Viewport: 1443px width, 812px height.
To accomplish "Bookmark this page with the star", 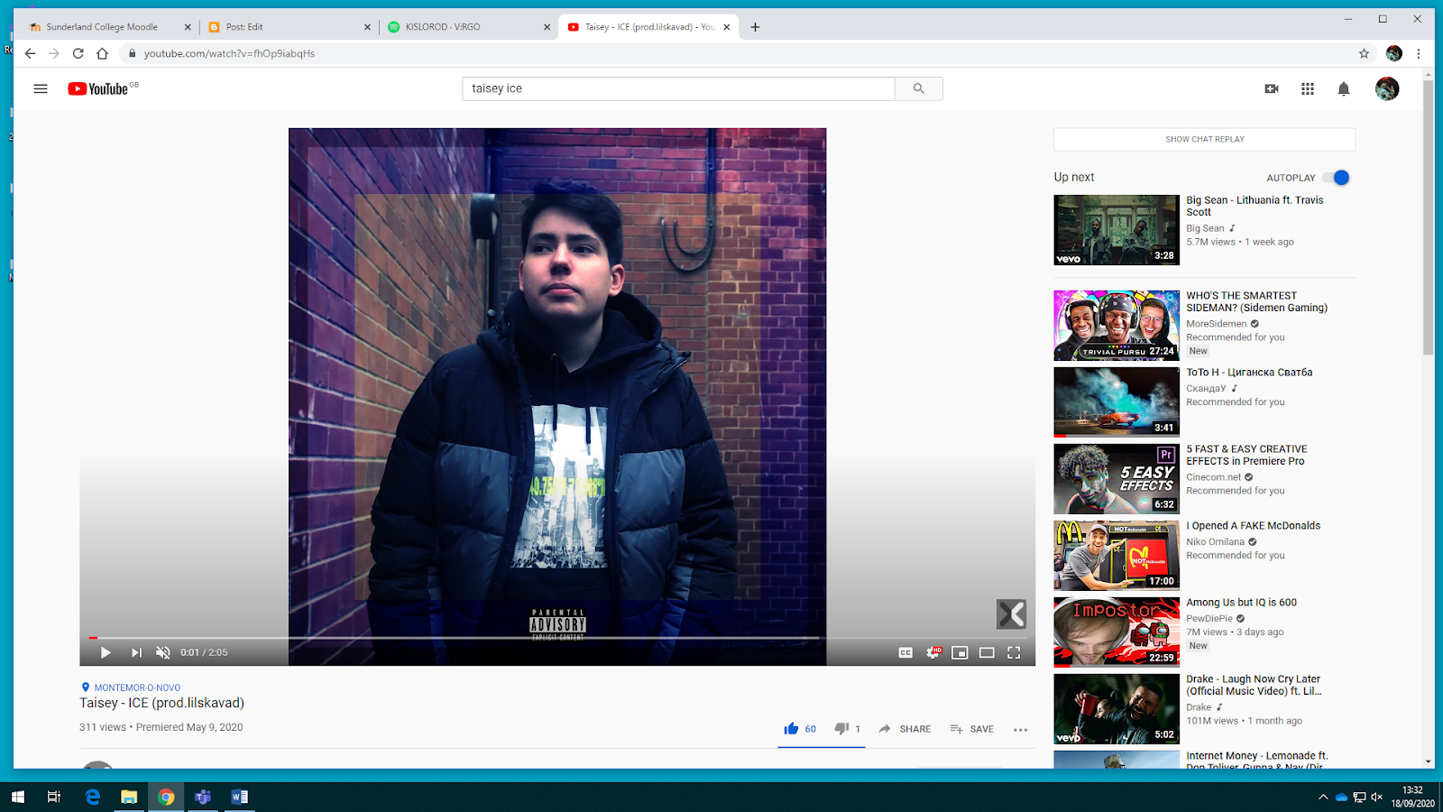I will click(1364, 53).
